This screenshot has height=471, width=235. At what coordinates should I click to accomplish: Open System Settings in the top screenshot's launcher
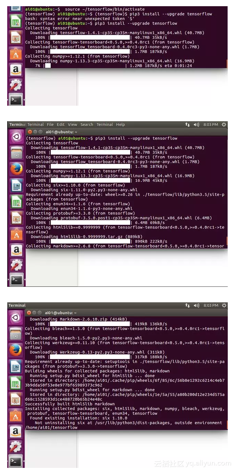[x=16, y=85]
